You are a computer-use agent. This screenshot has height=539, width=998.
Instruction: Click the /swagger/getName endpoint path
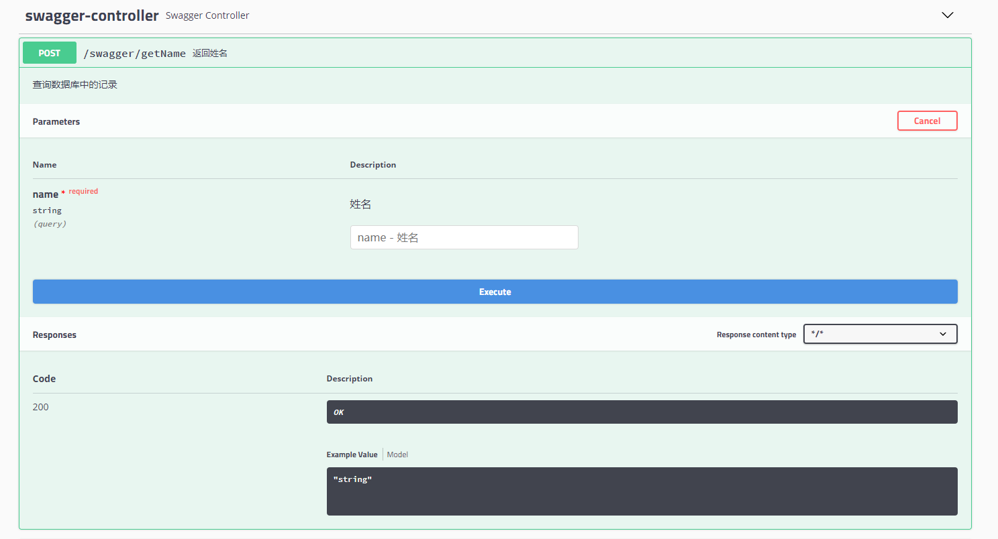[134, 54]
